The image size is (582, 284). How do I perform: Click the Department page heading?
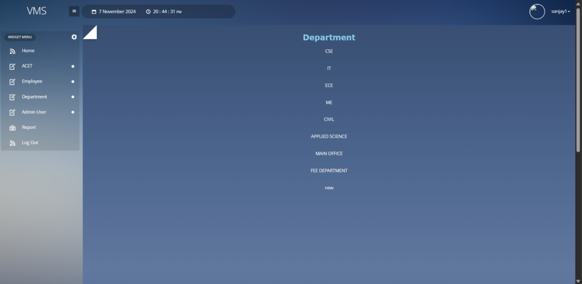(329, 37)
